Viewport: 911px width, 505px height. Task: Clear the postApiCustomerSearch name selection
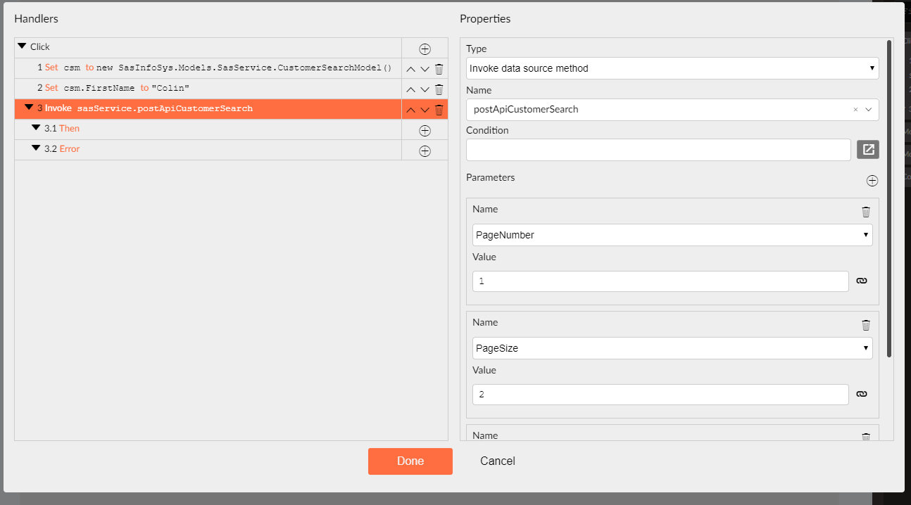[855, 110]
